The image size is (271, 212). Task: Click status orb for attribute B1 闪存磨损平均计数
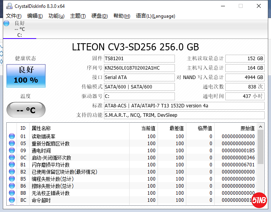12,165
